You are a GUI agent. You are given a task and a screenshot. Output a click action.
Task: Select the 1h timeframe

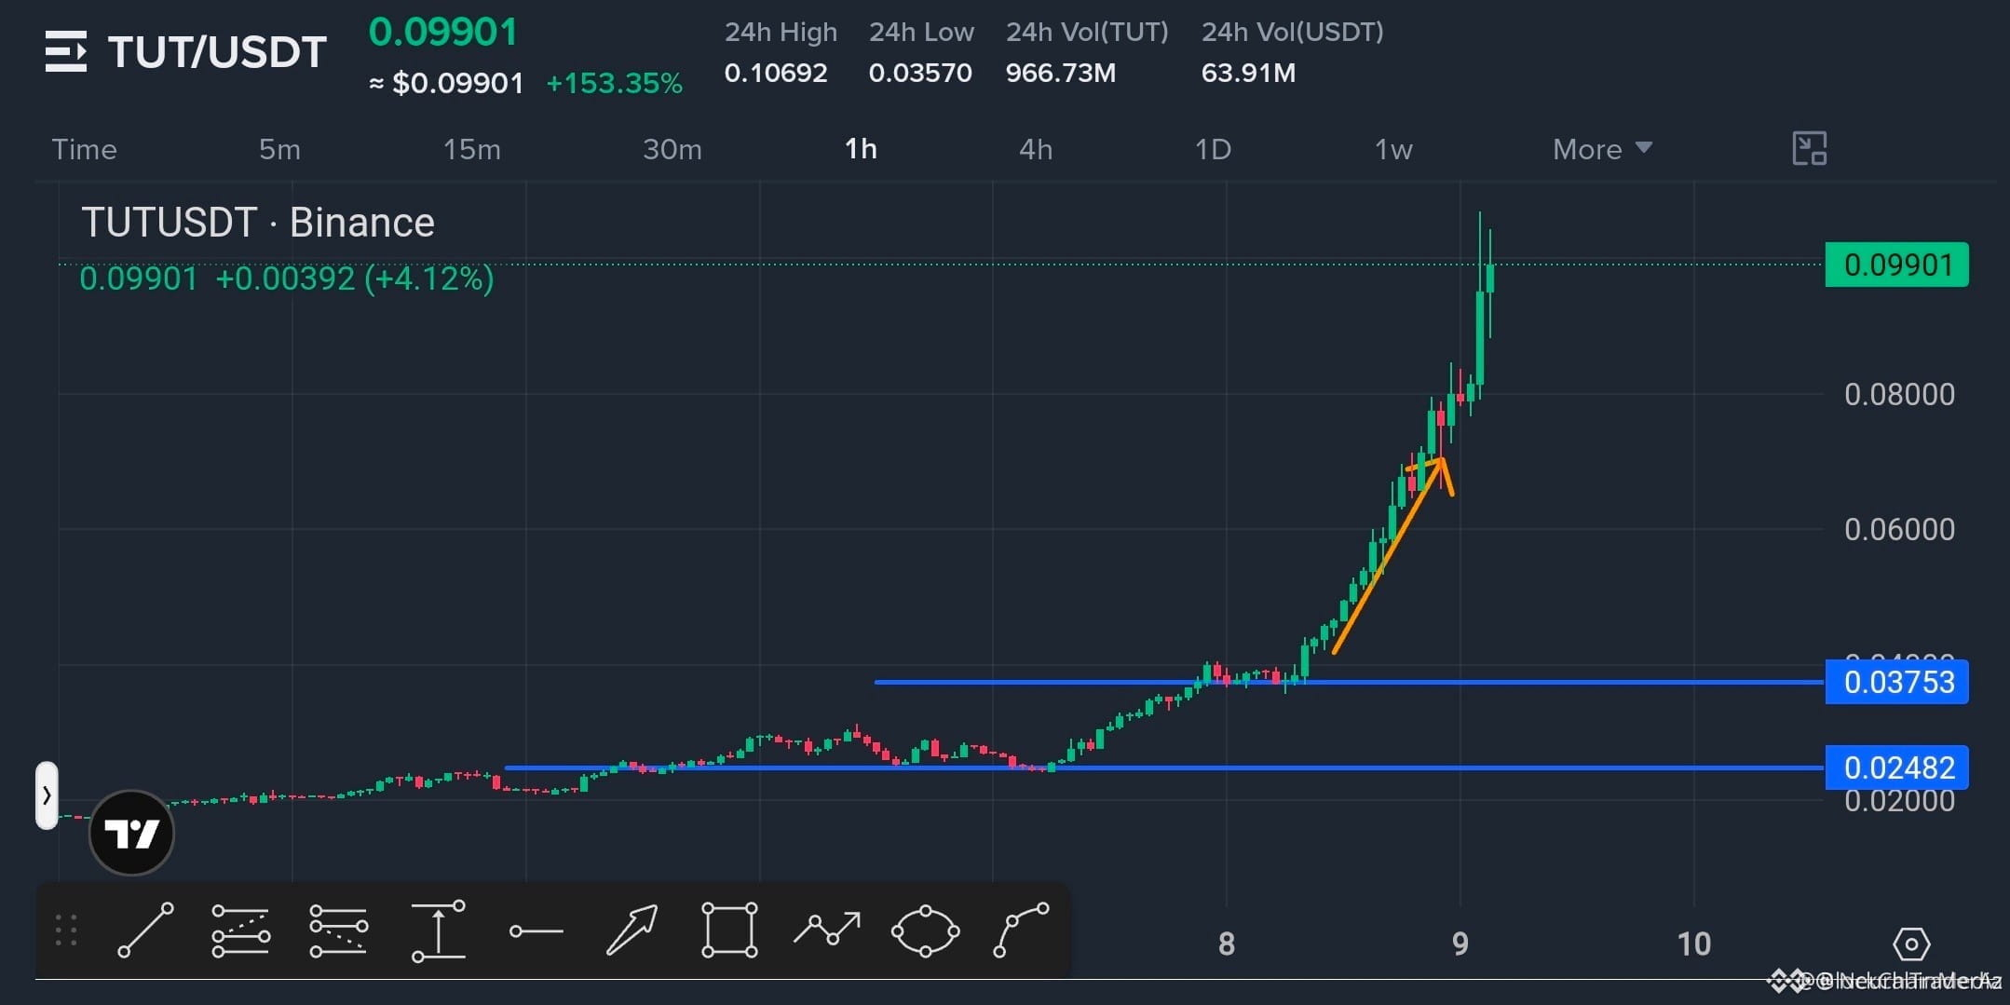[x=861, y=149]
